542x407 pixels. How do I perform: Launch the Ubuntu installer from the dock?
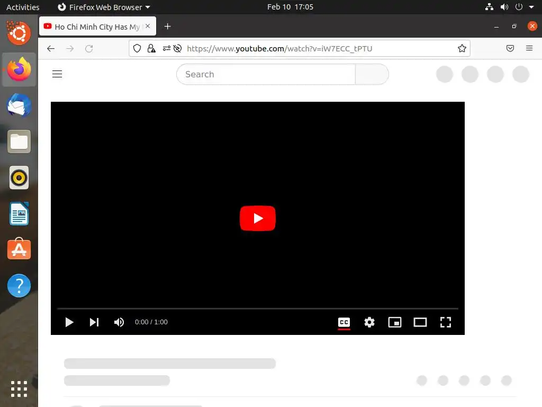click(19, 33)
